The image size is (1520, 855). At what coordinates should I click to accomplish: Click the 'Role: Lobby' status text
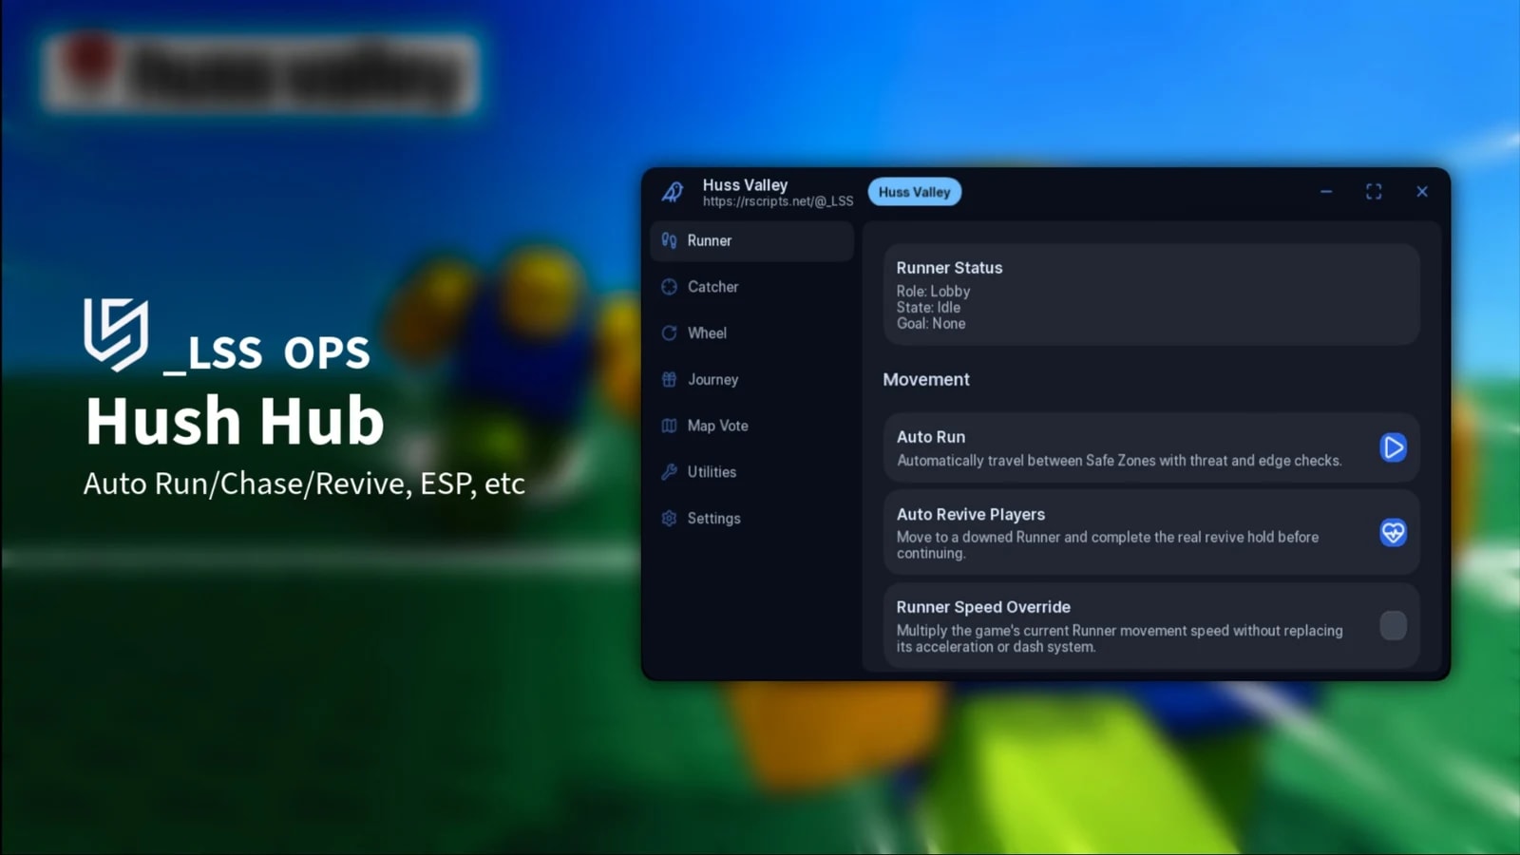coord(933,292)
